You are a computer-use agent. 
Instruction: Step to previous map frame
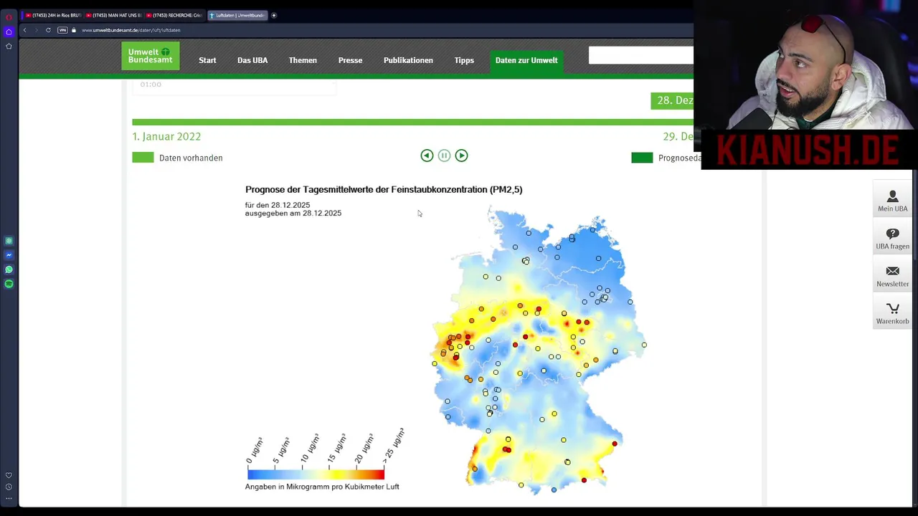pos(427,156)
